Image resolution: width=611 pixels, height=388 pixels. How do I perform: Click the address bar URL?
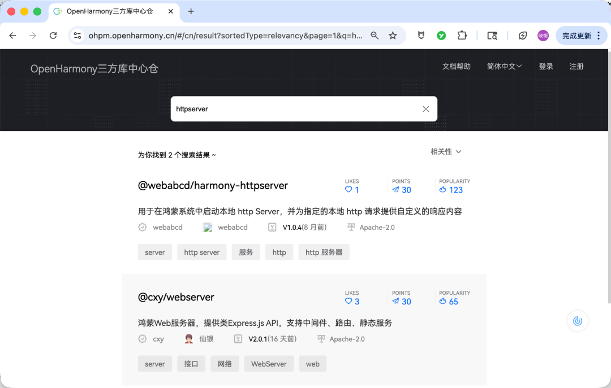coord(225,36)
